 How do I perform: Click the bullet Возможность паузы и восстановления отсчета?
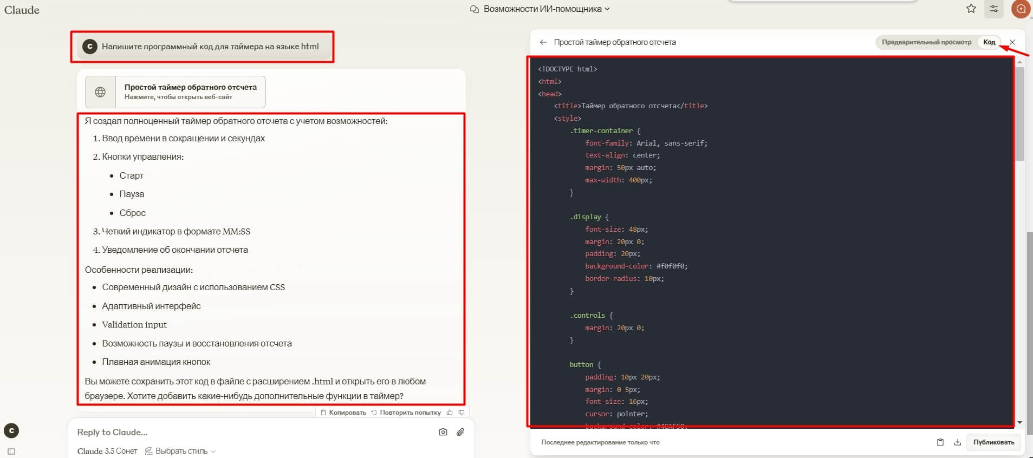coord(197,343)
